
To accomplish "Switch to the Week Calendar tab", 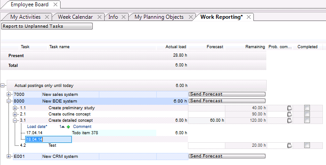I will click(x=75, y=17).
